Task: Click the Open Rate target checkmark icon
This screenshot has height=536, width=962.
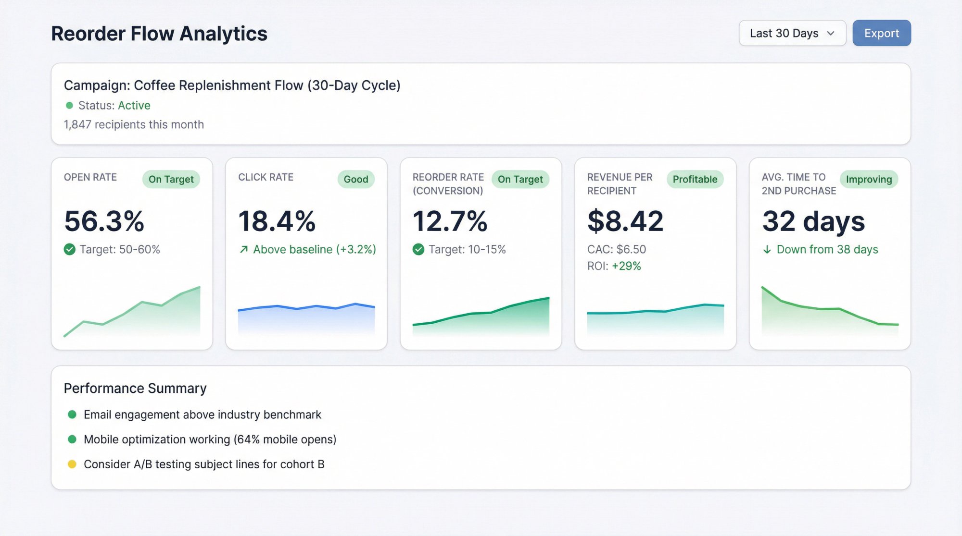Action: click(x=70, y=249)
